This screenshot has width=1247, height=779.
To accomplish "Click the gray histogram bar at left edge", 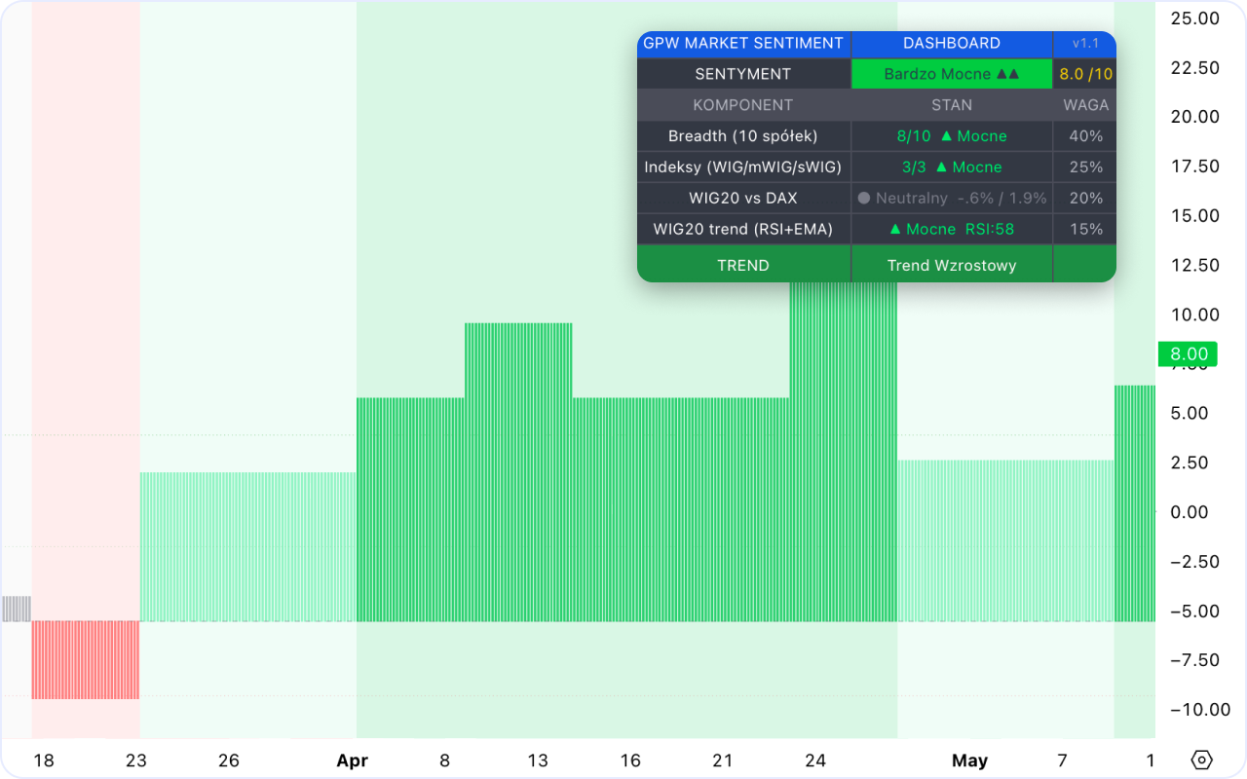I will tap(17, 609).
